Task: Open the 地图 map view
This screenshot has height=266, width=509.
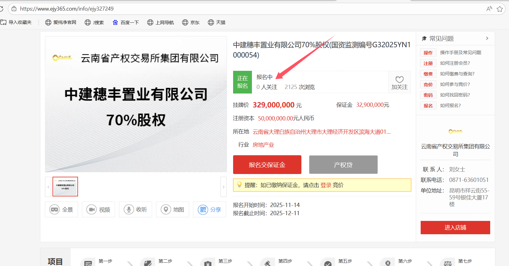Action: 173,209
